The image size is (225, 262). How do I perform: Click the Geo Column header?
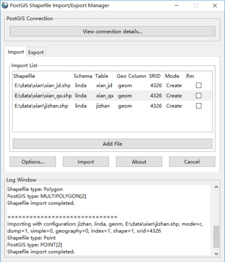tap(132, 76)
